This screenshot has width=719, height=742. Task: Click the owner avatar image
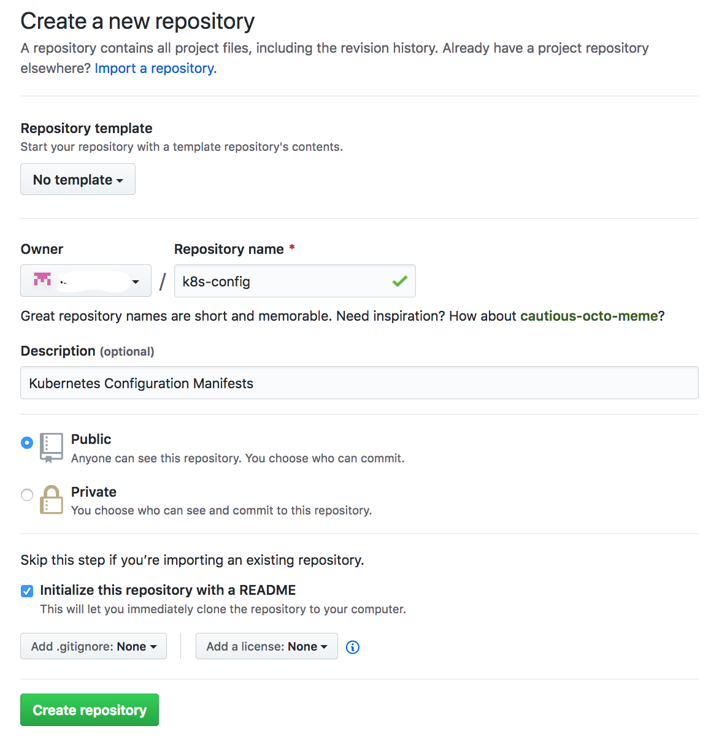[41, 280]
